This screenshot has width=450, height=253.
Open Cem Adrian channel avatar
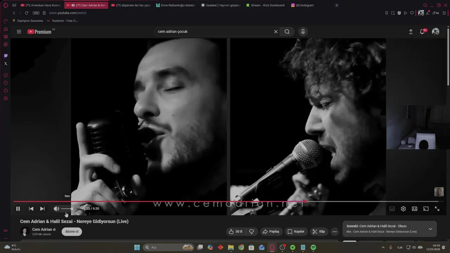click(25, 232)
